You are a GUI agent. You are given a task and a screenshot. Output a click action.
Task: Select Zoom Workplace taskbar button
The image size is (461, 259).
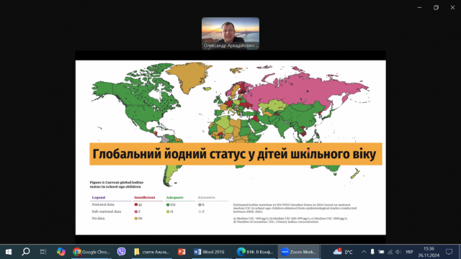[x=299, y=252]
